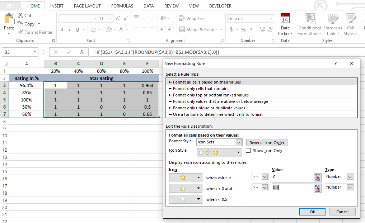Click the OK button

[x=312, y=212]
